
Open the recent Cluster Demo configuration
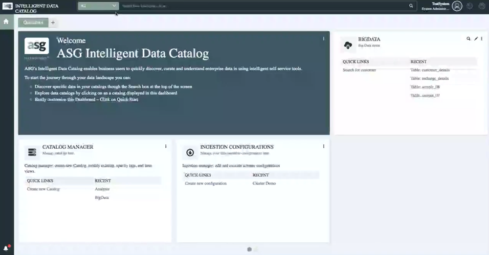pyautogui.click(x=264, y=183)
